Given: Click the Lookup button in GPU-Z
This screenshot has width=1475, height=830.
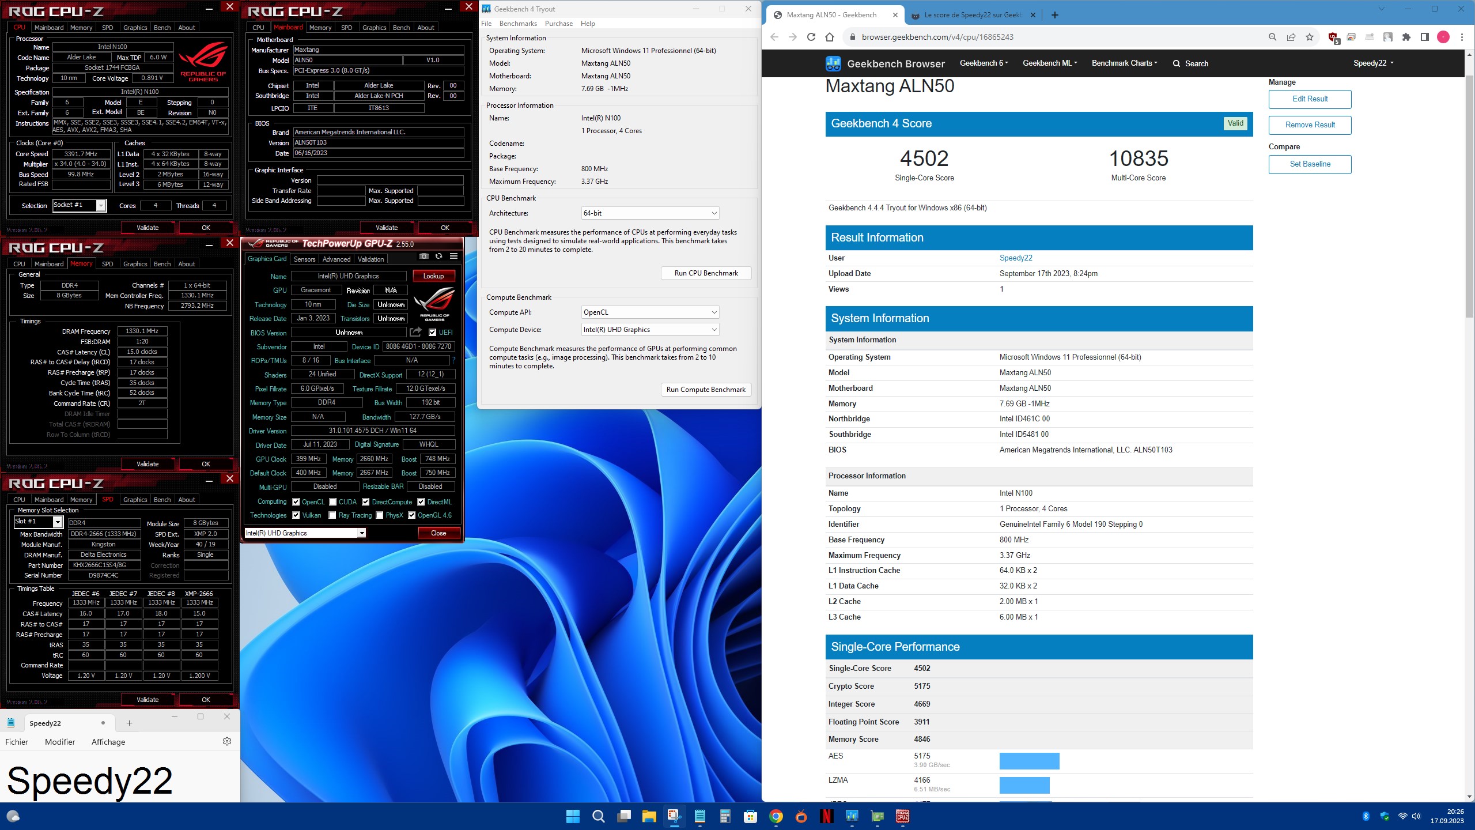Looking at the screenshot, I should tap(434, 276).
